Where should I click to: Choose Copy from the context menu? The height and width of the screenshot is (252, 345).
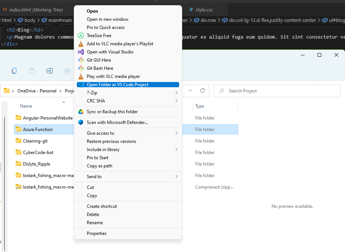tap(128, 196)
